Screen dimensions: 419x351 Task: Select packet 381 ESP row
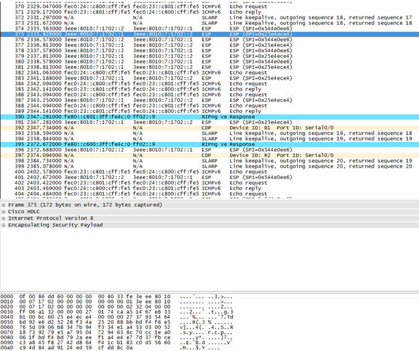(209, 67)
